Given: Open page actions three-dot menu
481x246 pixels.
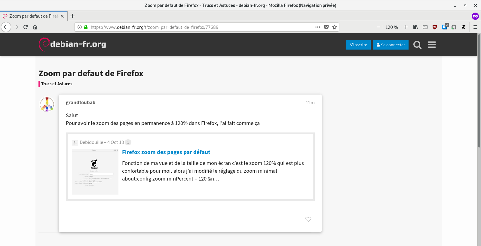Looking at the screenshot, I should click(318, 27).
